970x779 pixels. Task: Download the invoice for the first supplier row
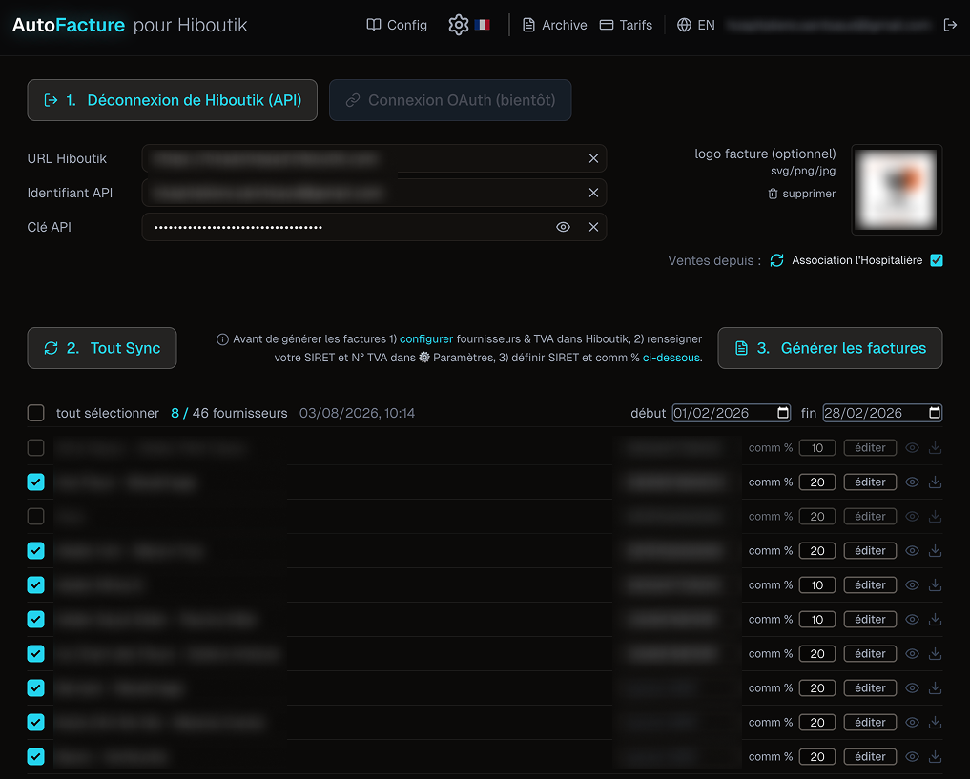(935, 447)
